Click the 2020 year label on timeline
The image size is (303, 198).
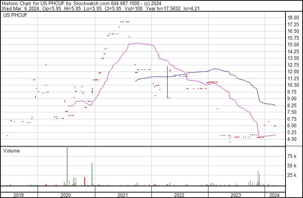click(66, 195)
